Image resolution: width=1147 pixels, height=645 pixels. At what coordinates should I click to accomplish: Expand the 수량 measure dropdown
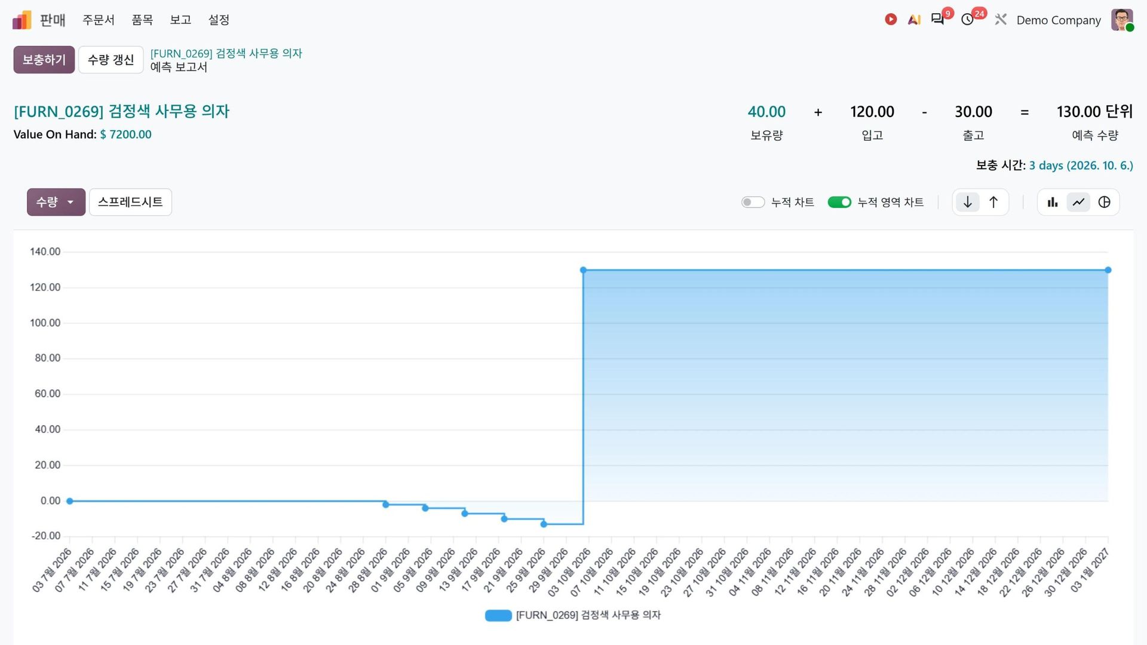click(56, 202)
